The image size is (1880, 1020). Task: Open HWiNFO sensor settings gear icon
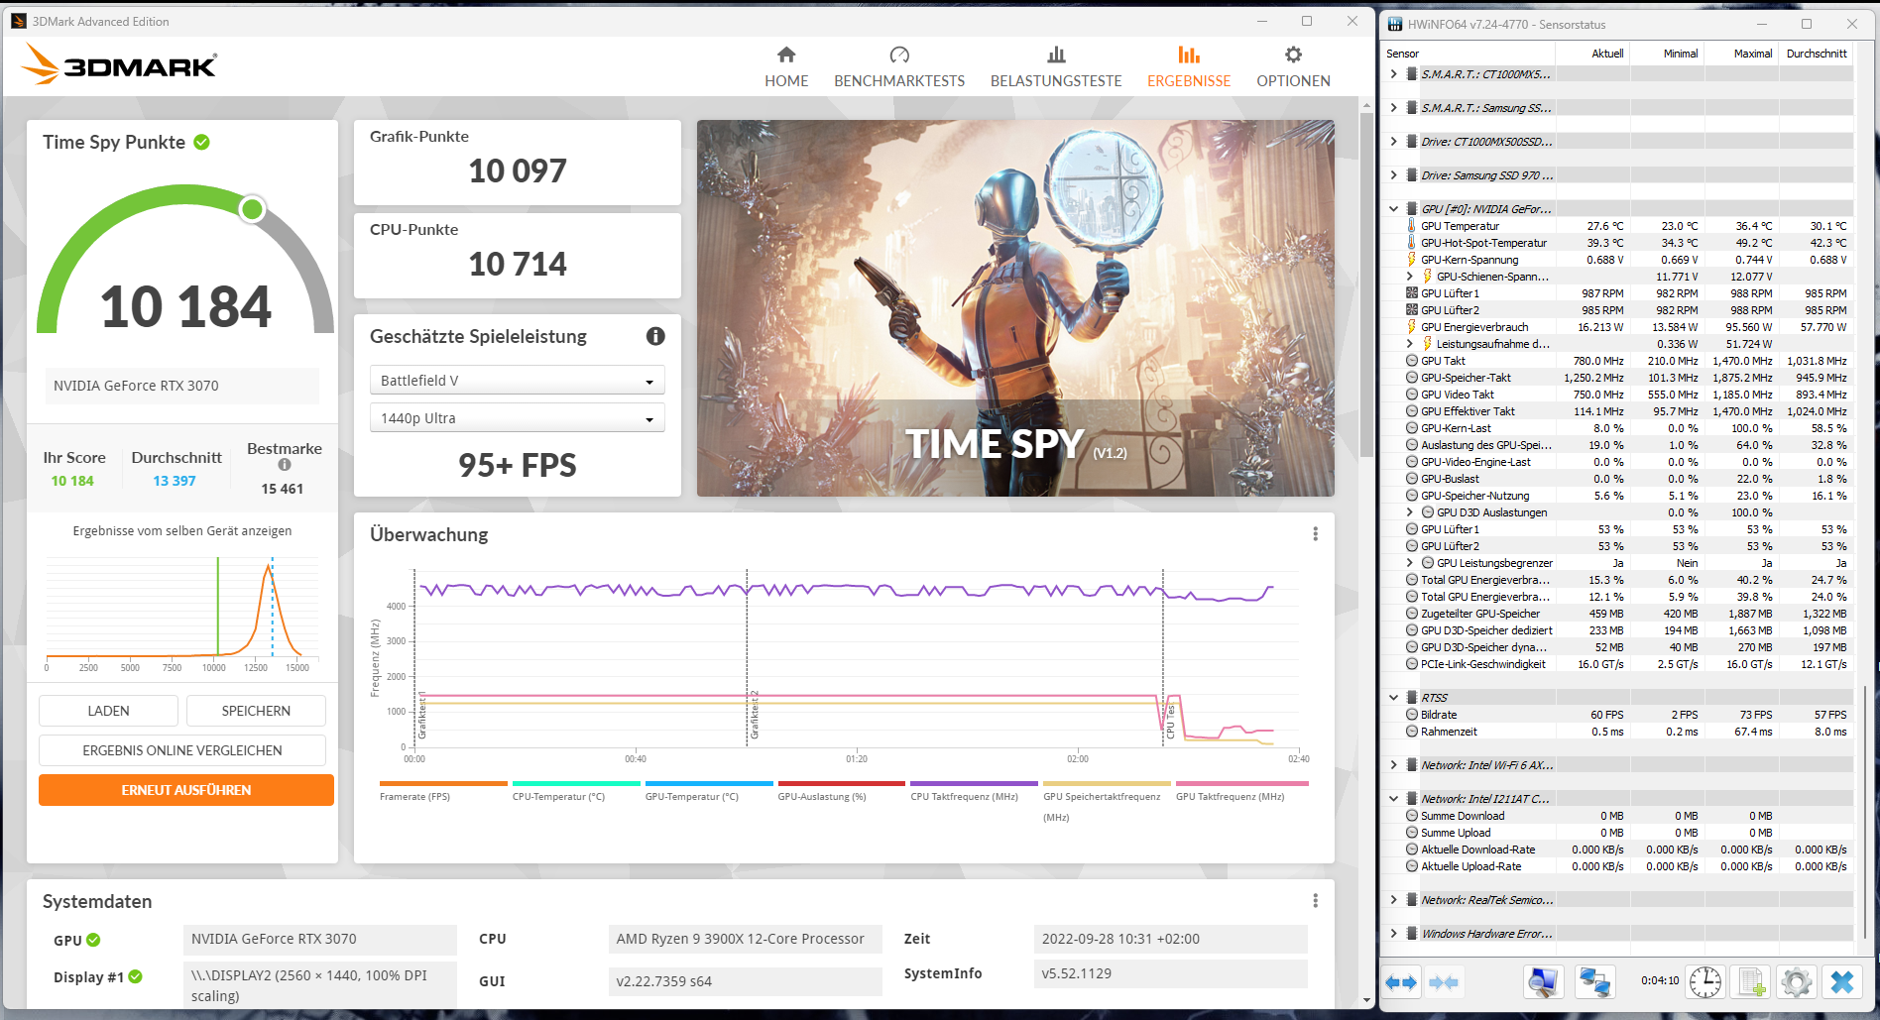[x=1797, y=982]
